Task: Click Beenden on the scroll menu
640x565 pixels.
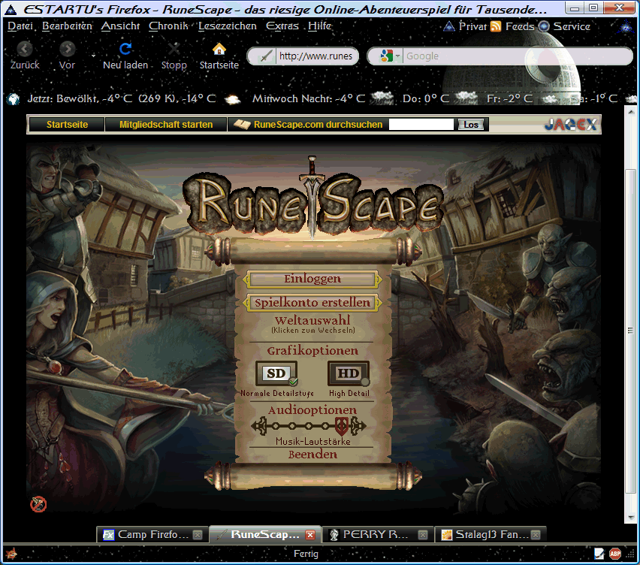Action: [x=312, y=455]
